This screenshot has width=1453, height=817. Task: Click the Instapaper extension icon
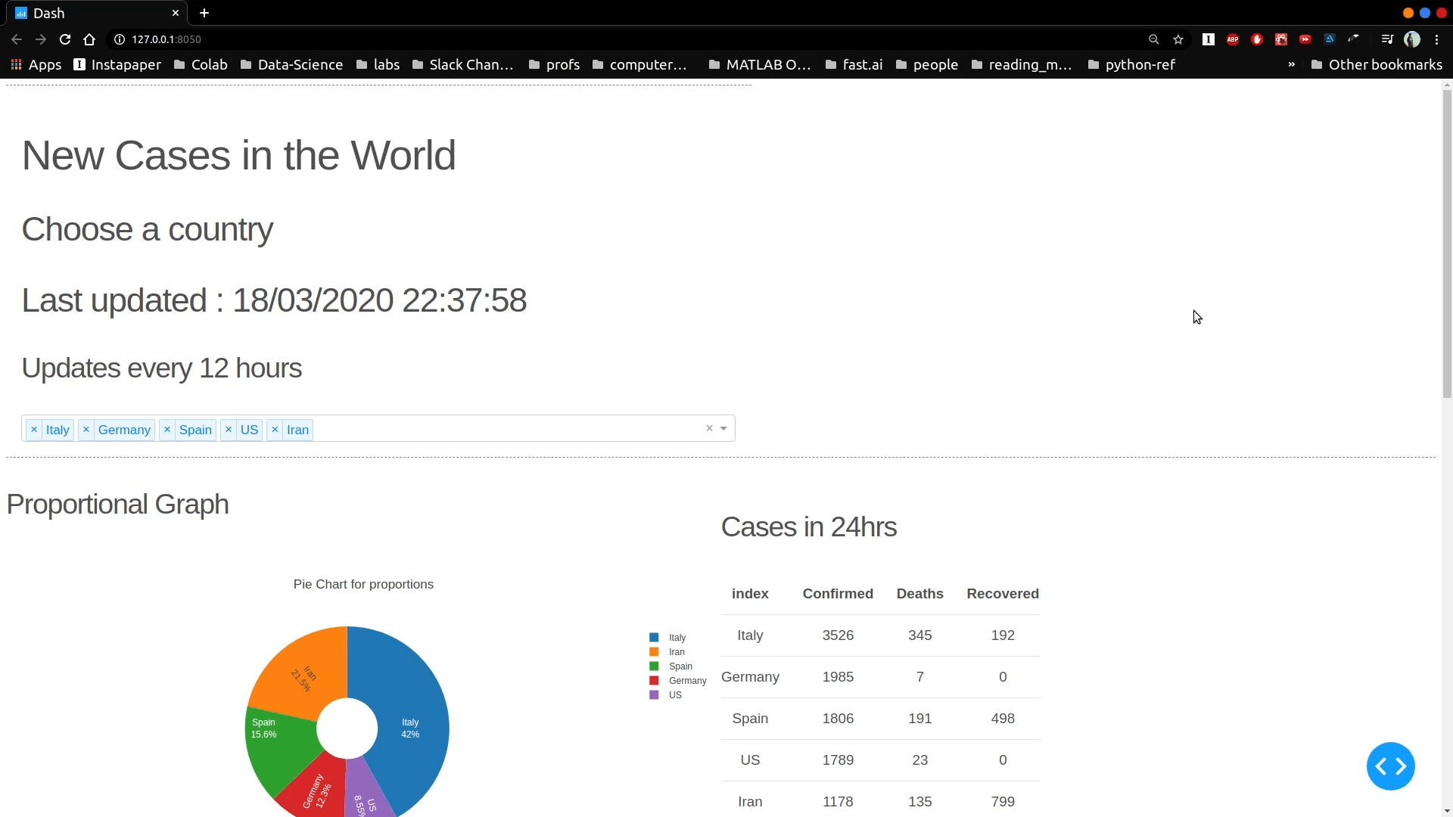click(x=1209, y=39)
